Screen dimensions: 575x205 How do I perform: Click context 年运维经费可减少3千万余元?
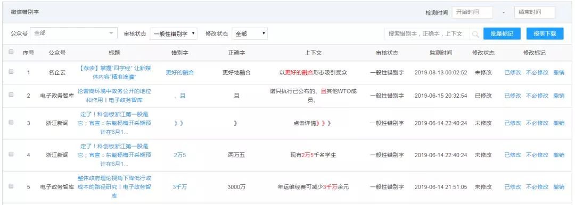click(x=313, y=187)
